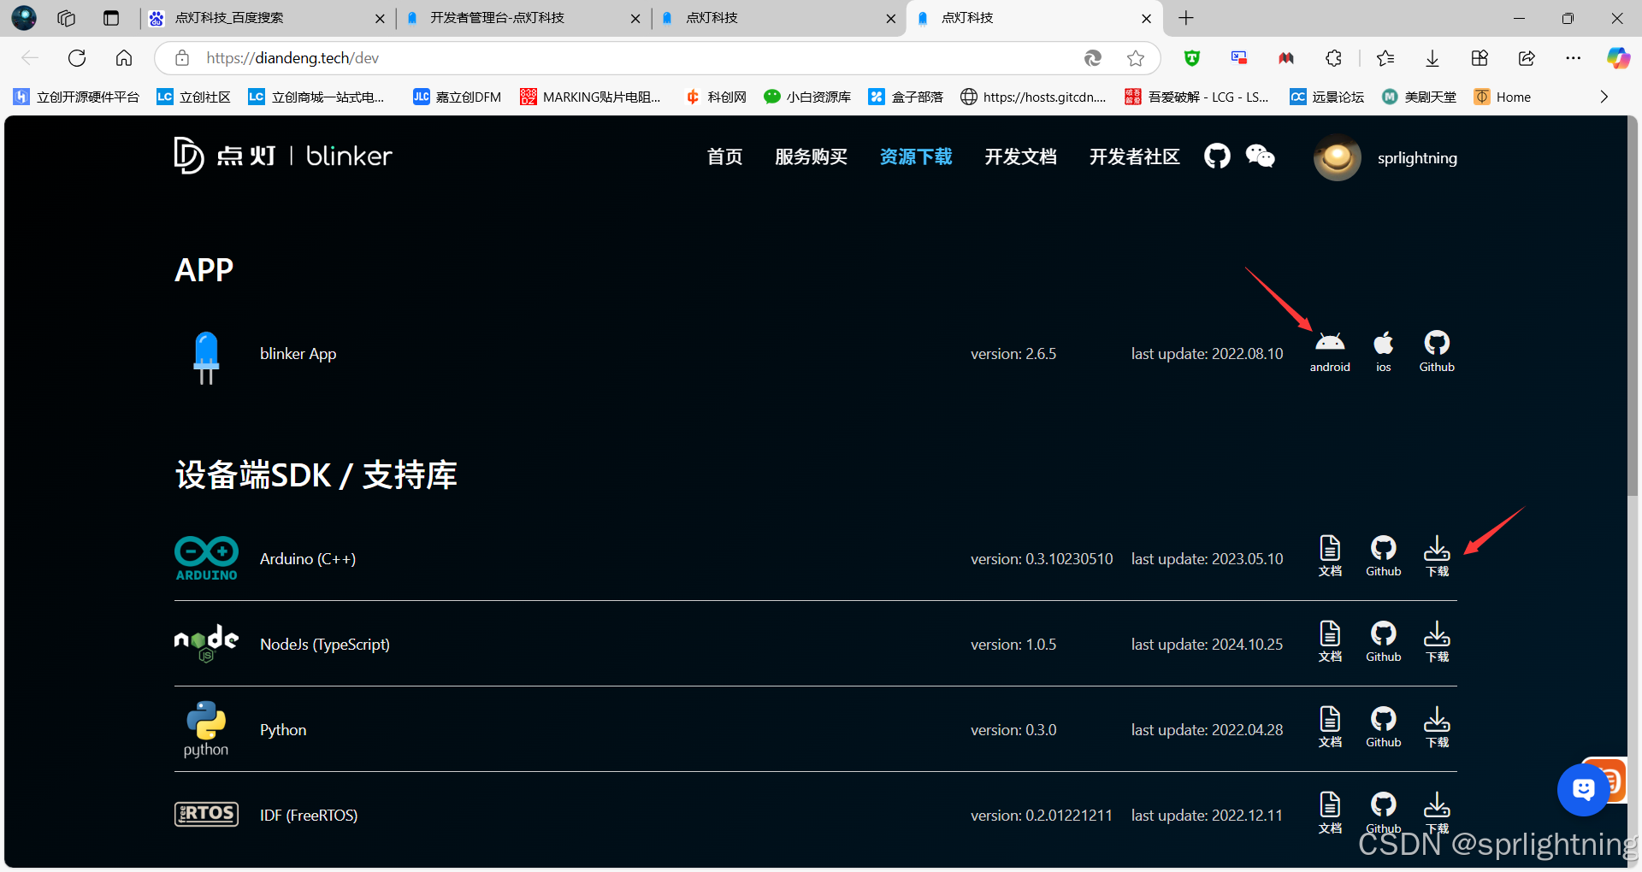
Task: Click the sprlightning user avatar
Action: click(1337, 157)
